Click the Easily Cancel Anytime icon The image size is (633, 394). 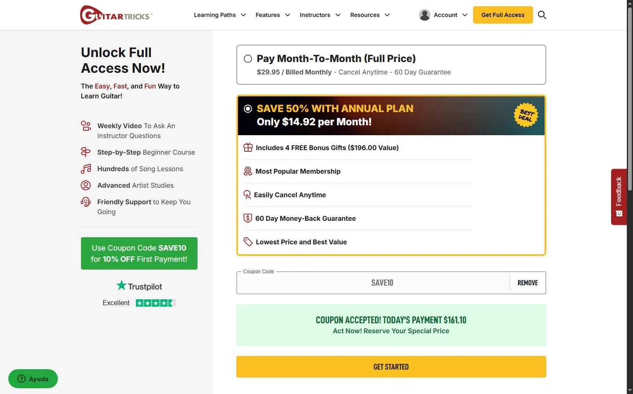tap(247, 195)
